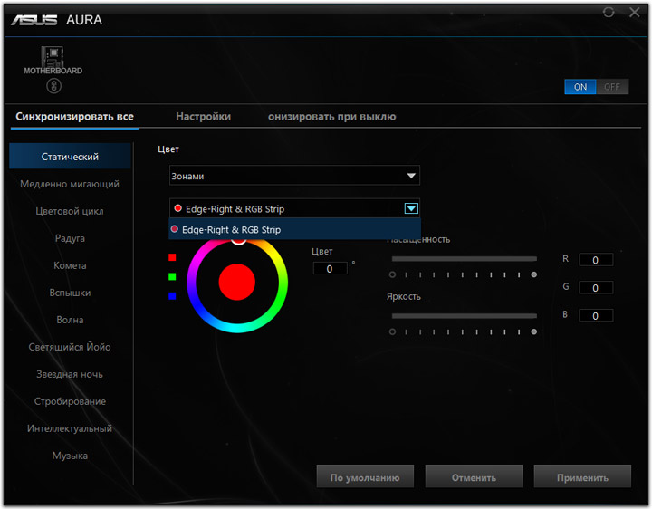This screenshot has height=509, width=652.
Task: Select the Радуга effect
Action: pos(70,238)
